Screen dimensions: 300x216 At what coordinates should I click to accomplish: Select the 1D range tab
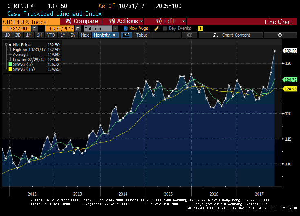7,35
